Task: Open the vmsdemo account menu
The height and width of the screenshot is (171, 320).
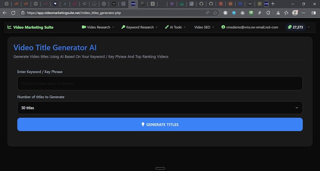Action: [249, 27]
